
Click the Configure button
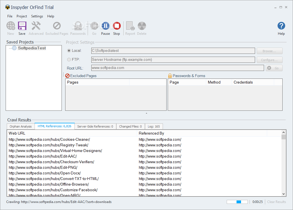(269, 60)
